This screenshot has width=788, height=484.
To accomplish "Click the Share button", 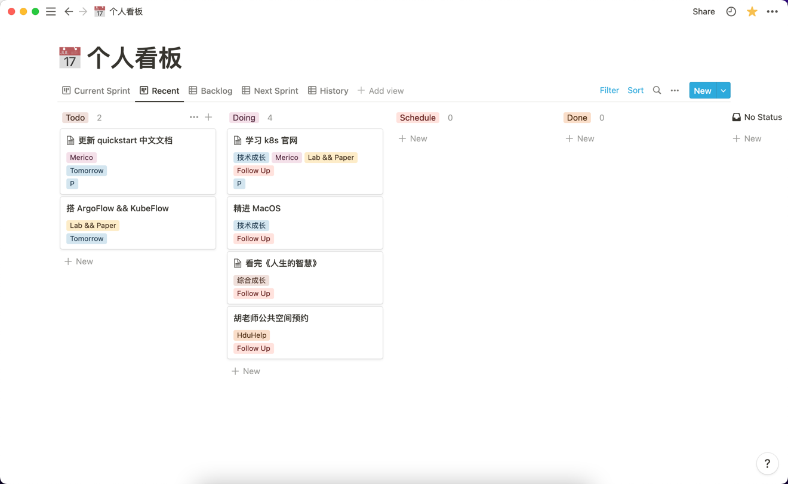I will pyautogui.click(x=703, y=11).
